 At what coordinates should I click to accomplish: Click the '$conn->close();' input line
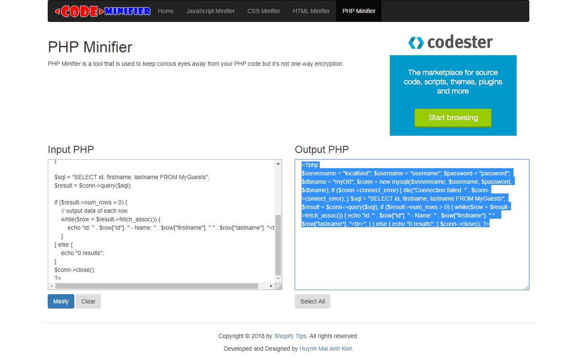click(x=75, y=270)
